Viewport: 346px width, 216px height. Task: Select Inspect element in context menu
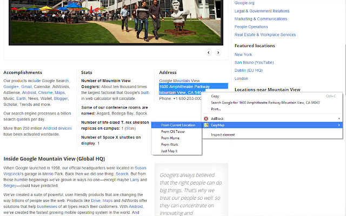(272, 134)
